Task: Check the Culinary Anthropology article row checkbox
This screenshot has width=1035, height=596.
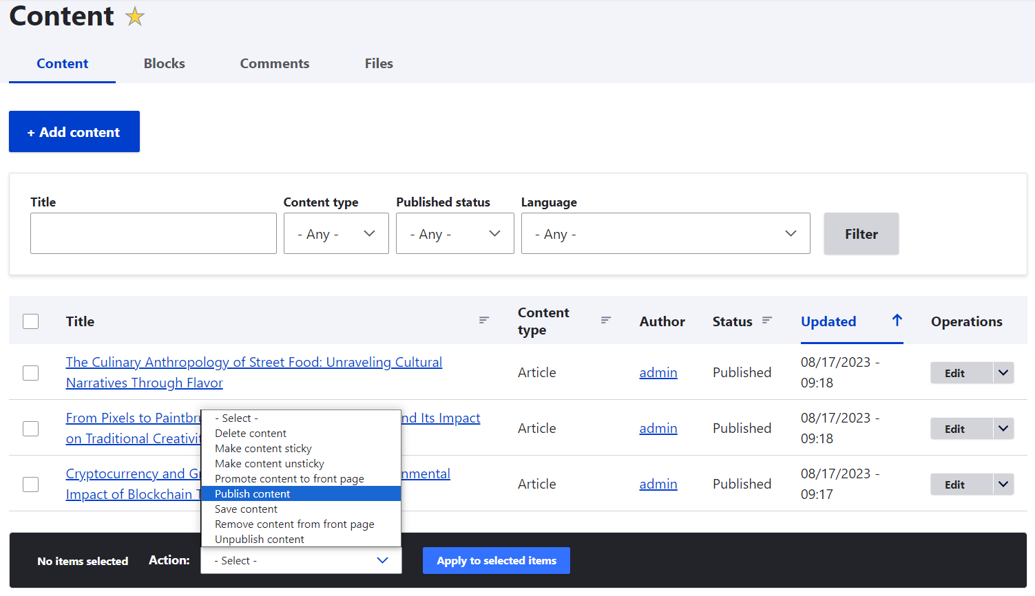Action: point(31,373)
